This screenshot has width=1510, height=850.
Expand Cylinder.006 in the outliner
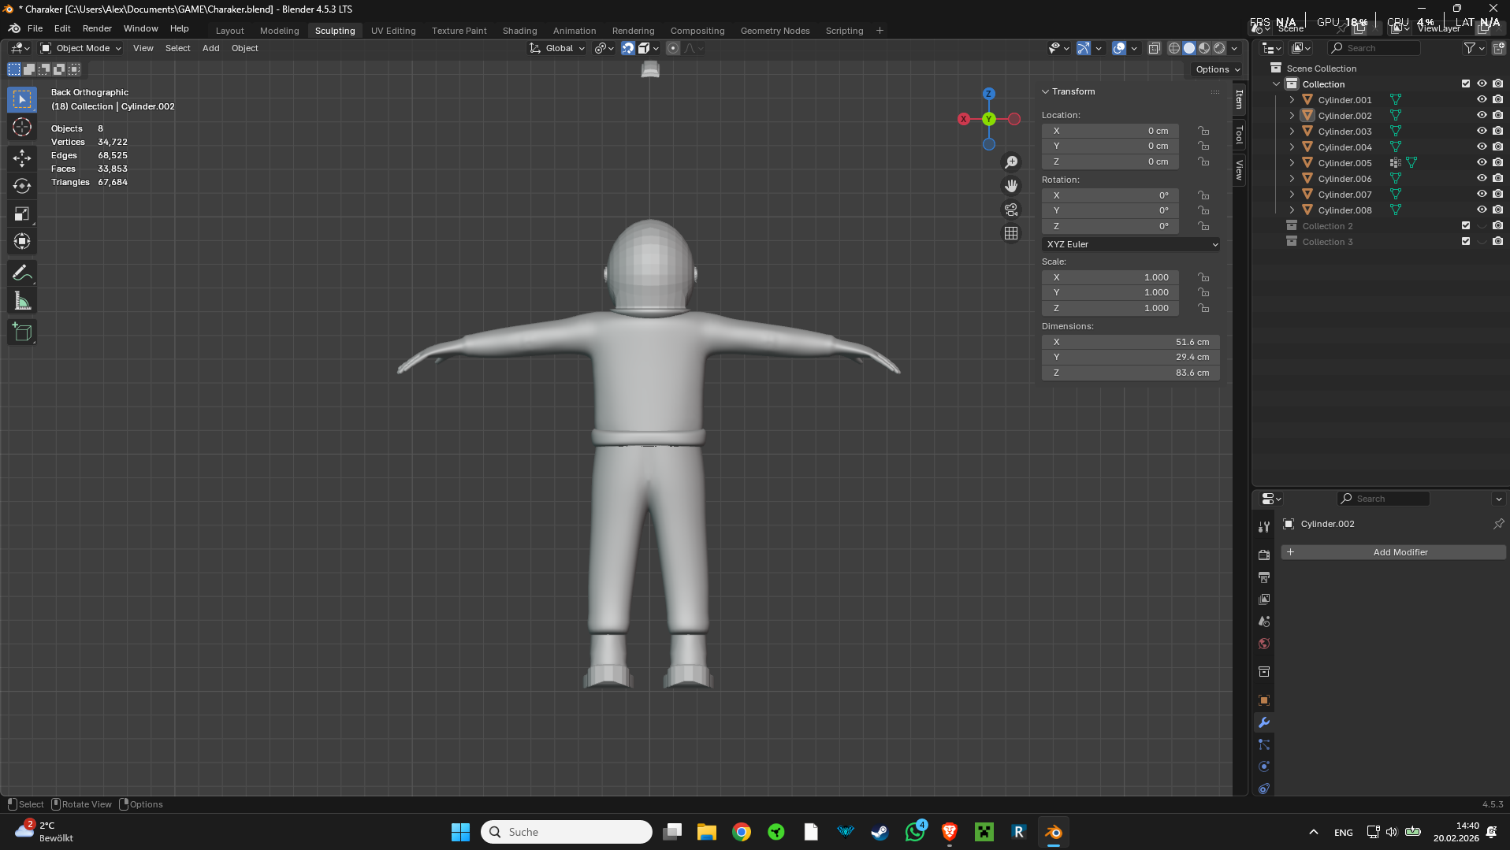click(x=1292, y=179)
